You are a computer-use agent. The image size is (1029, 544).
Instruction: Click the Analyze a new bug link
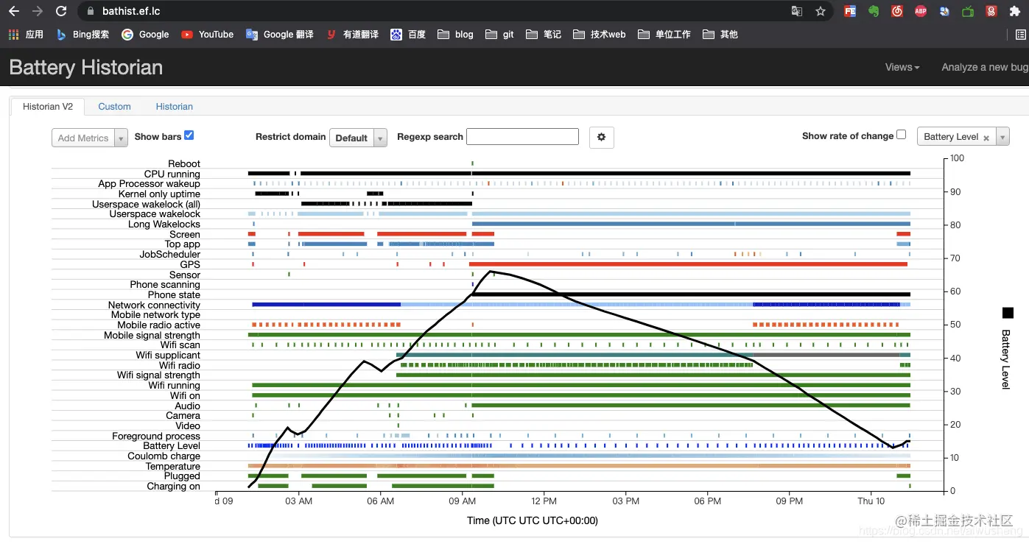(985, 67)
